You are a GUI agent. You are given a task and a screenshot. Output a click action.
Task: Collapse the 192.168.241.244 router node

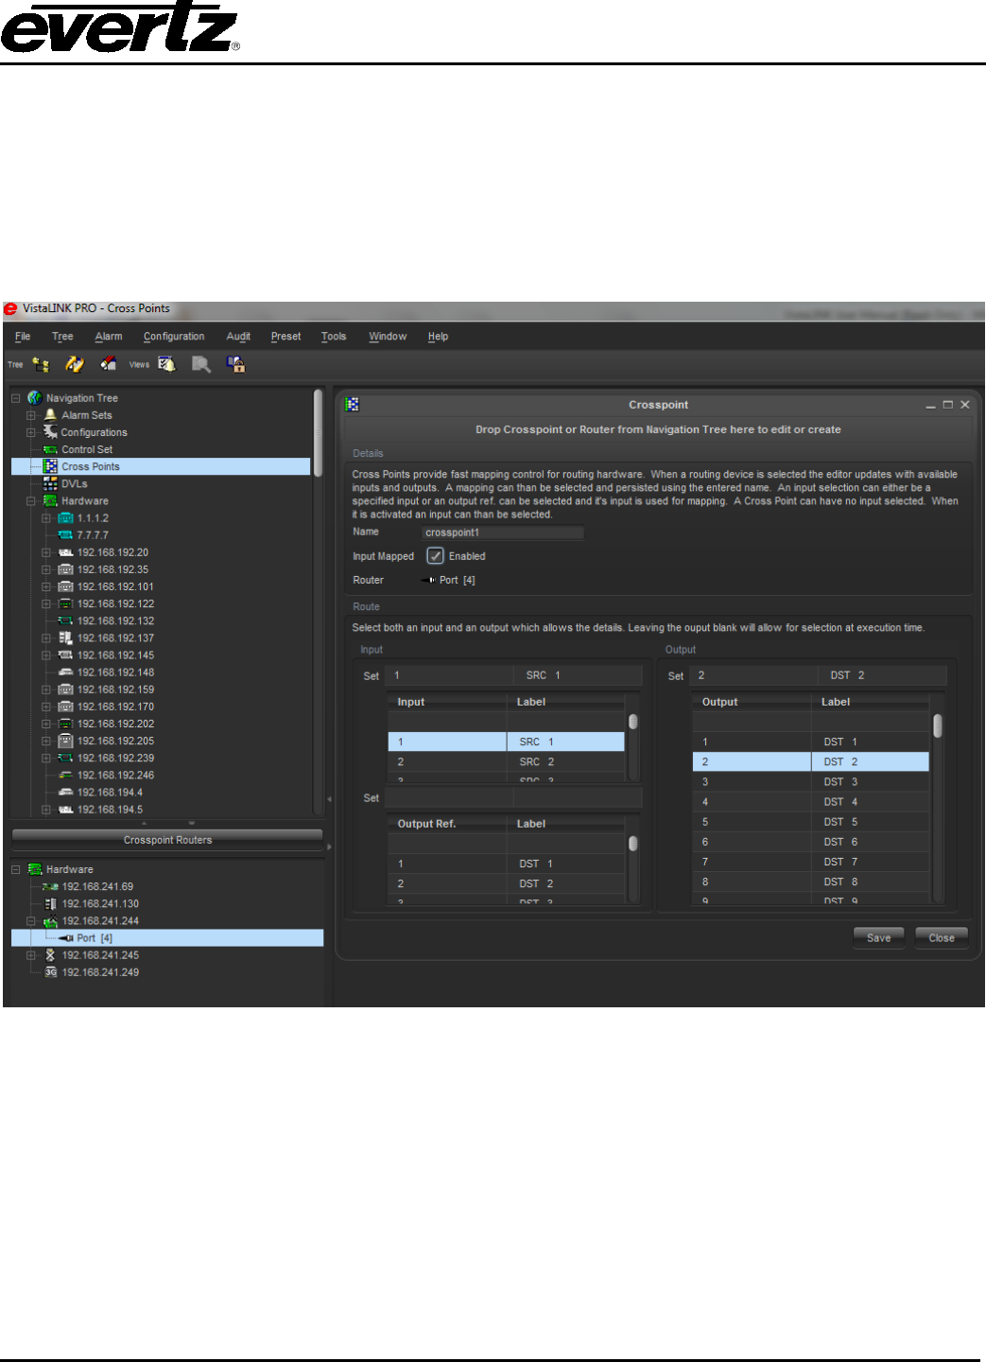point(31,921)
